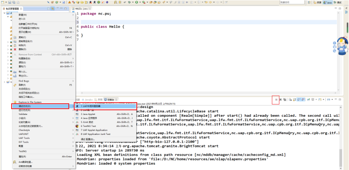Click the Link with Editor icon in explorer
The height and width of the screenshot is (170, 349).
53,8
